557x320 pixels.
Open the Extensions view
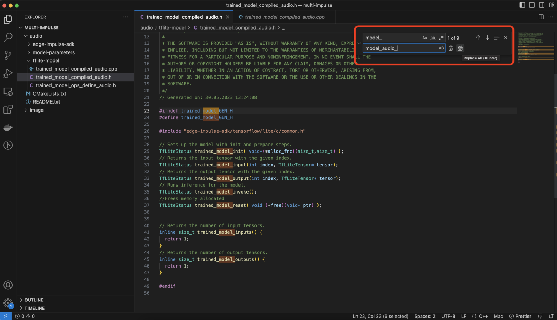(x=8, y=109)
